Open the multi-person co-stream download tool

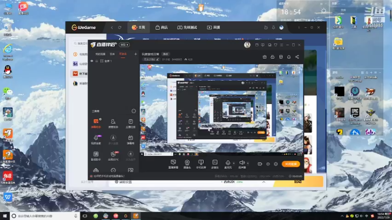[113, 139]
